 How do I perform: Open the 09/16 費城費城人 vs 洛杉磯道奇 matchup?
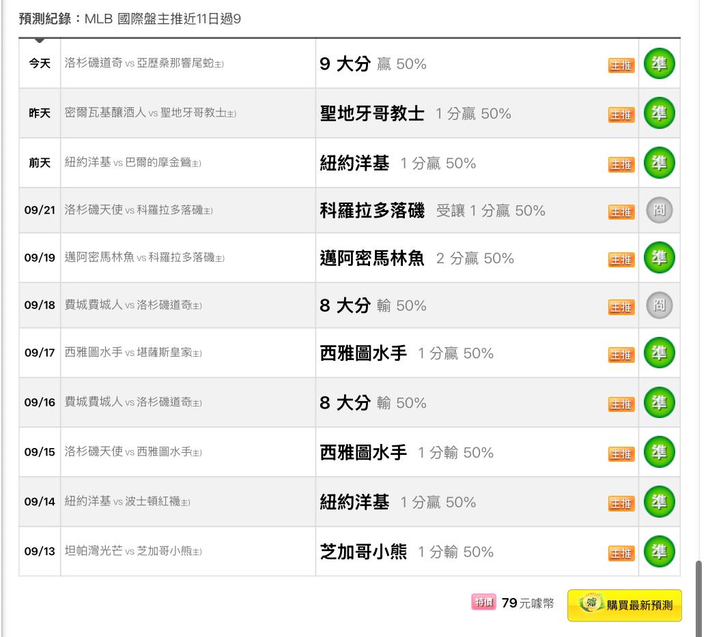click(x=133, y=402)
